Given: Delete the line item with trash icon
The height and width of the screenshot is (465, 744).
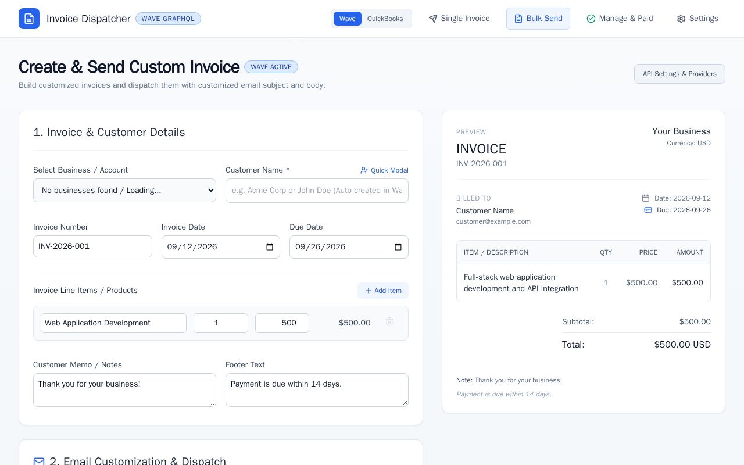Looking at the screenshot, I should coord(389,321).
